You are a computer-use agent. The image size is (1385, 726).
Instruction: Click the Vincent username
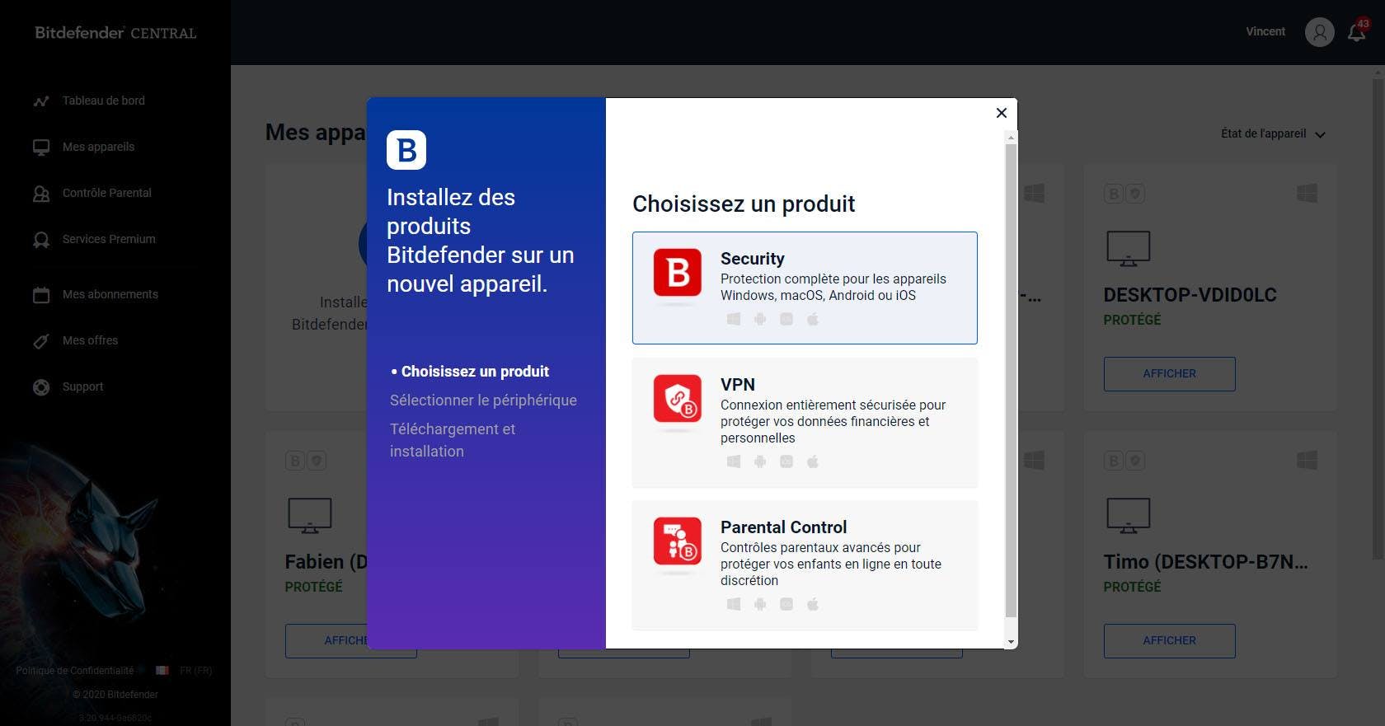pos(1265,31)
